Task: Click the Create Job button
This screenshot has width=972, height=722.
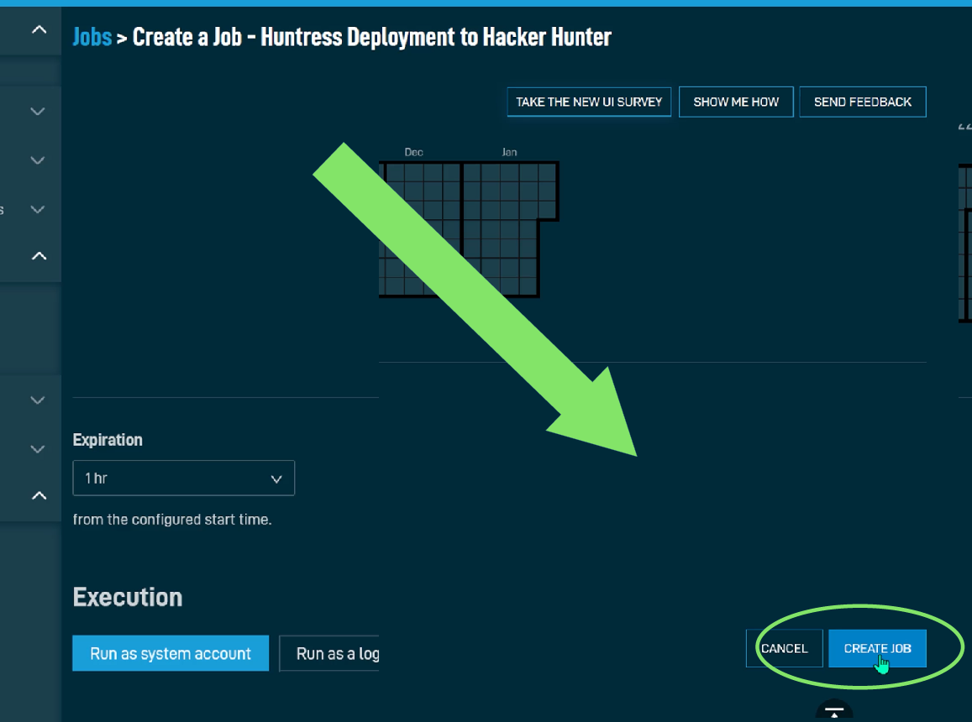Action: [877, 648]
